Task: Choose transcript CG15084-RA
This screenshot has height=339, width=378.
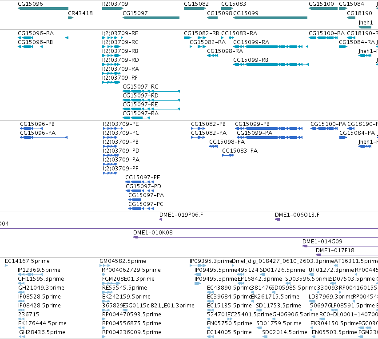Action: tap(357, 42)
